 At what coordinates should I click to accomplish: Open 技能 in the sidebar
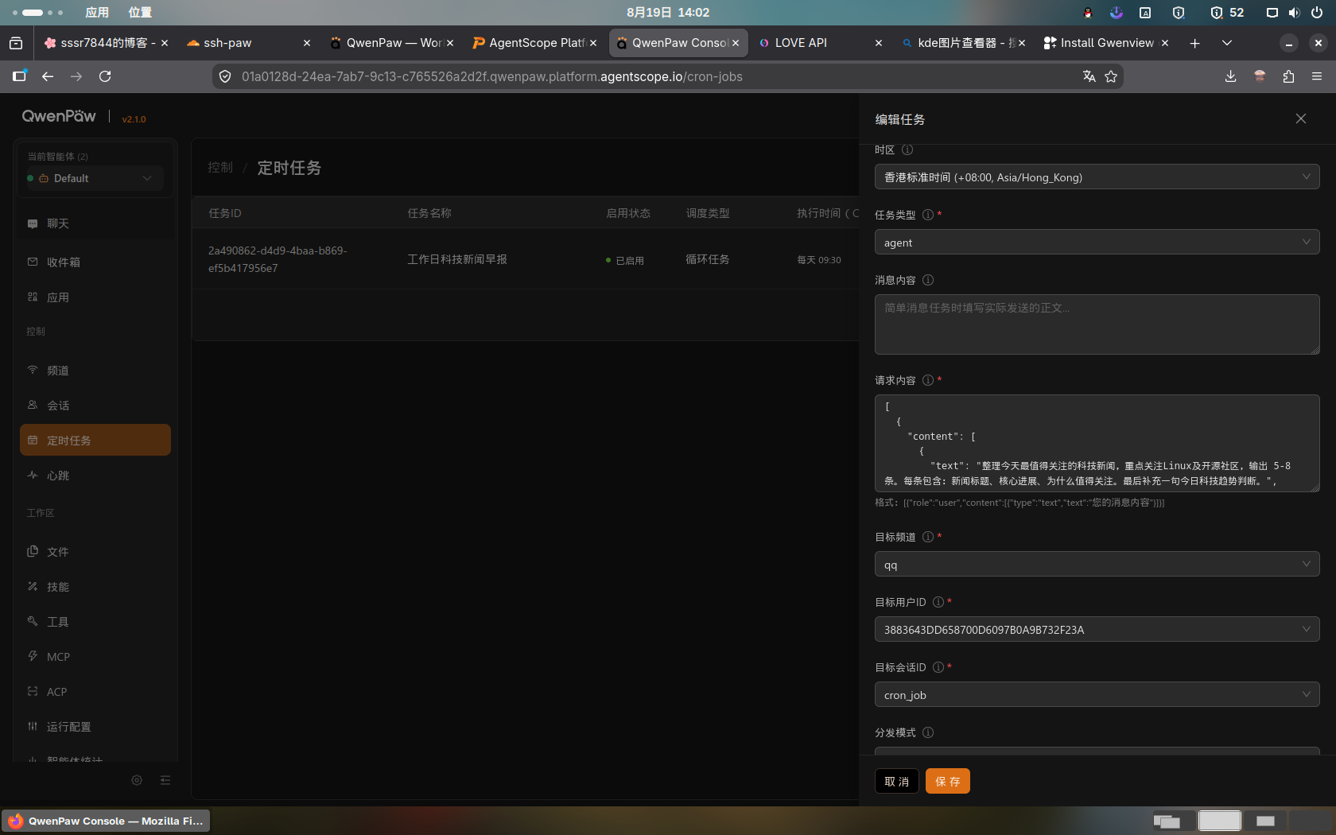pyautogui.click(x=95, y=586)
